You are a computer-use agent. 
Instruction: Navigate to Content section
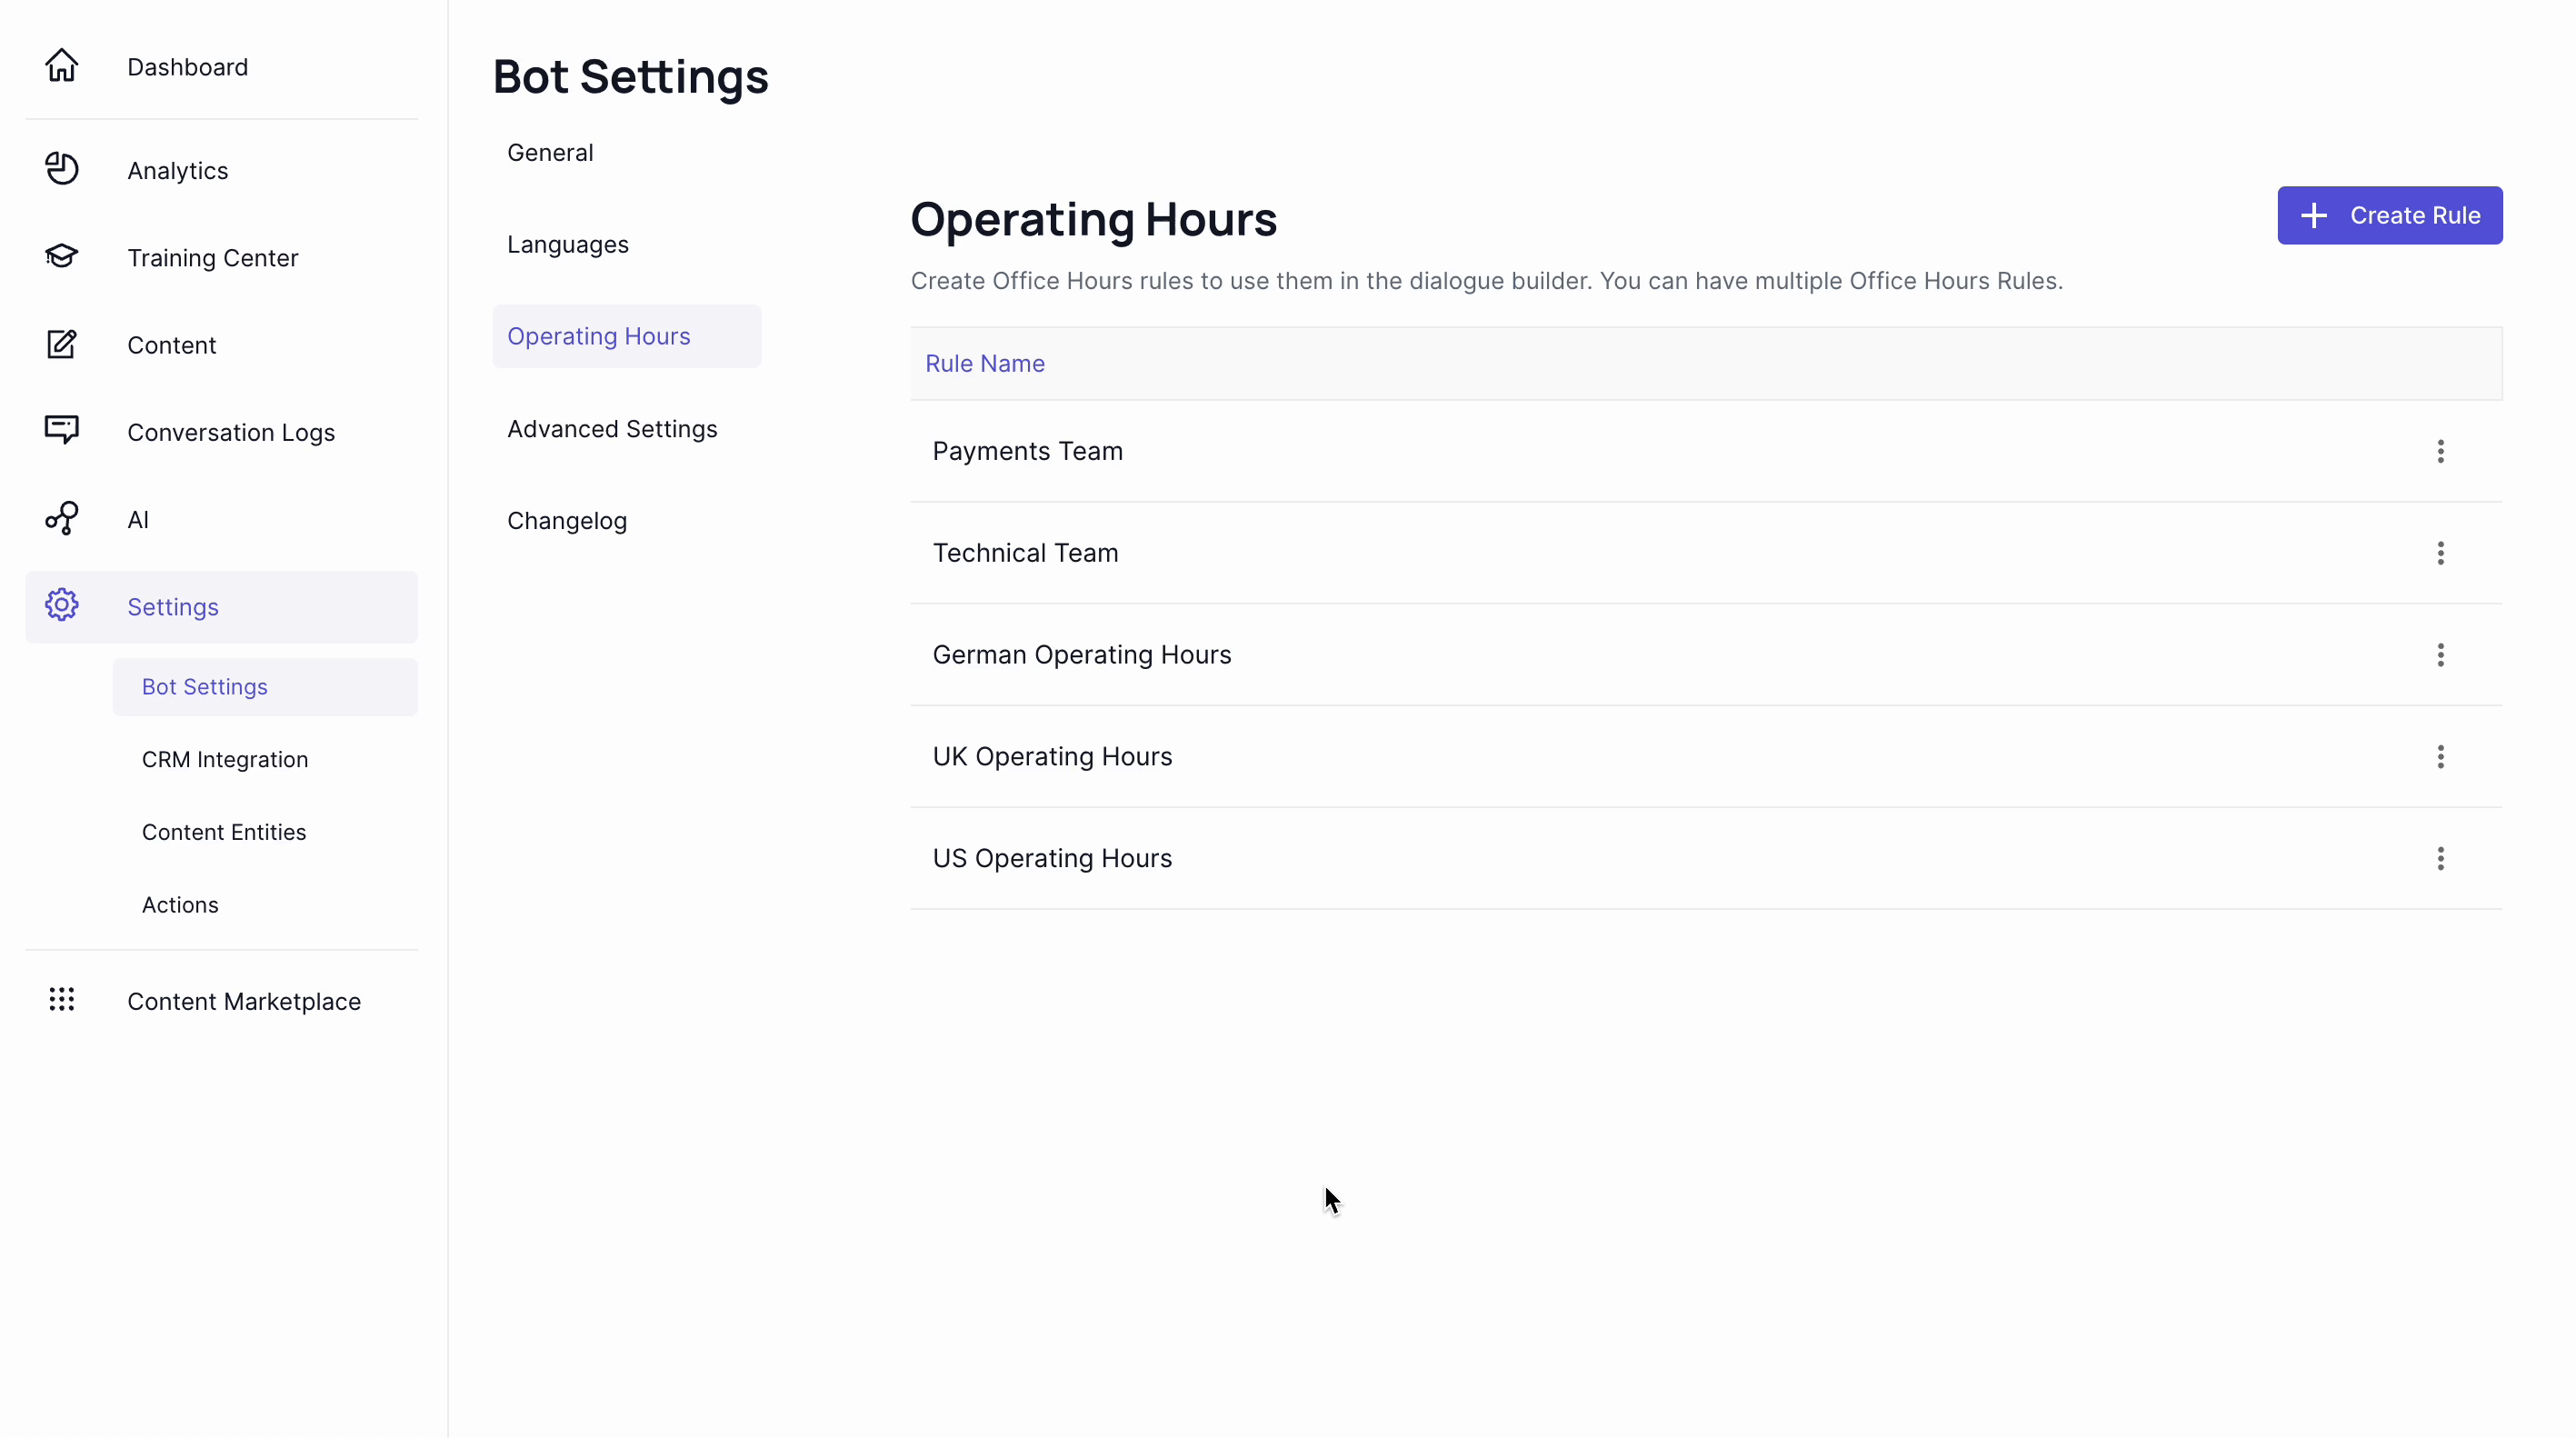tap(172, 344)
